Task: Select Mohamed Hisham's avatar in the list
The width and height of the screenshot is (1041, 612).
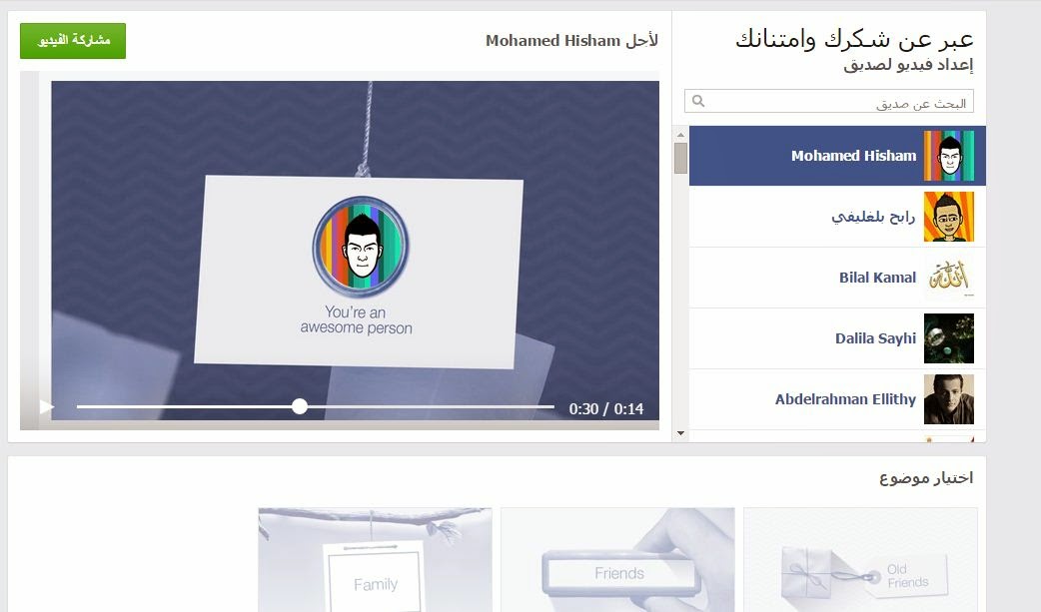Action: pos(949,156)
